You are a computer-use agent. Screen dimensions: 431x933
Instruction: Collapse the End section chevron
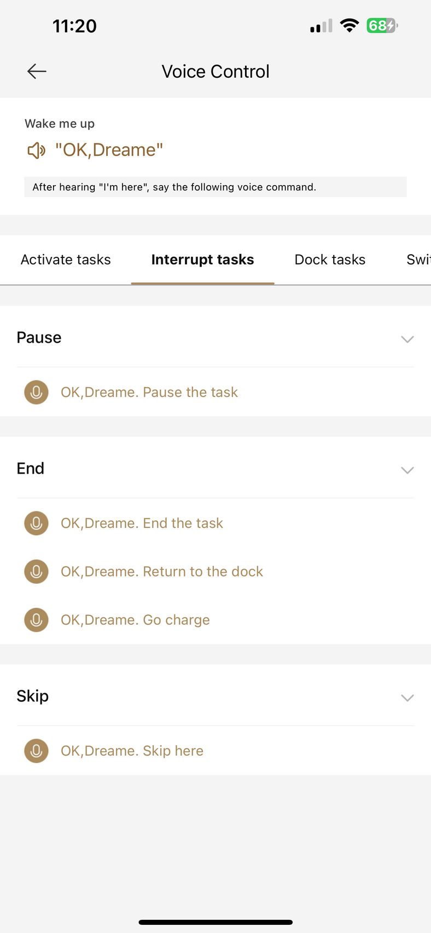(407, 470)
